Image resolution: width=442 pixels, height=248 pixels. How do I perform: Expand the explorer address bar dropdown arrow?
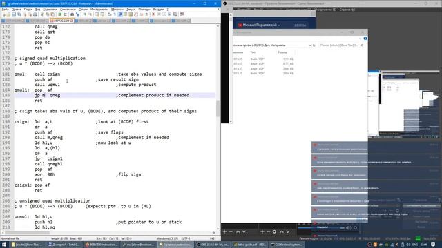pyautogui.click(x=310, y=45)
